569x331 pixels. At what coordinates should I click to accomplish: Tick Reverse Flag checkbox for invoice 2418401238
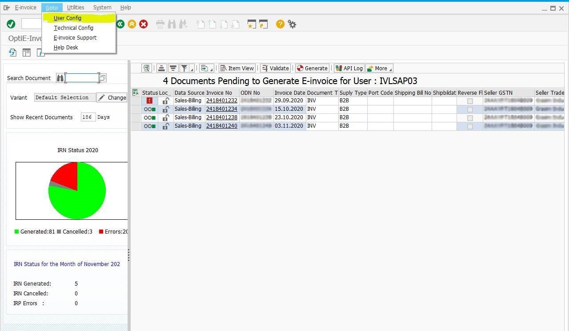(470, 118)
